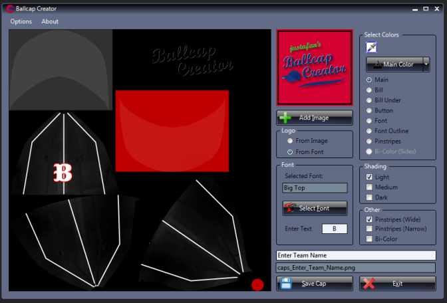Click the green plus Add Image icon
Screen dimensions: 447x303
pos(286,118)
